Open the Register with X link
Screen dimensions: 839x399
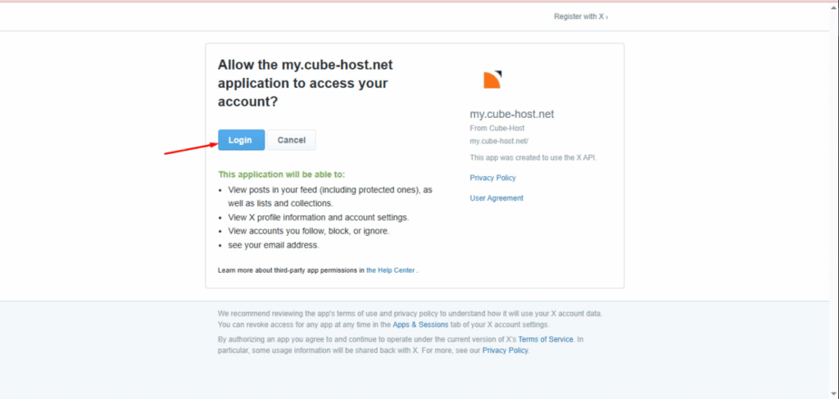[x=578, y=16]
